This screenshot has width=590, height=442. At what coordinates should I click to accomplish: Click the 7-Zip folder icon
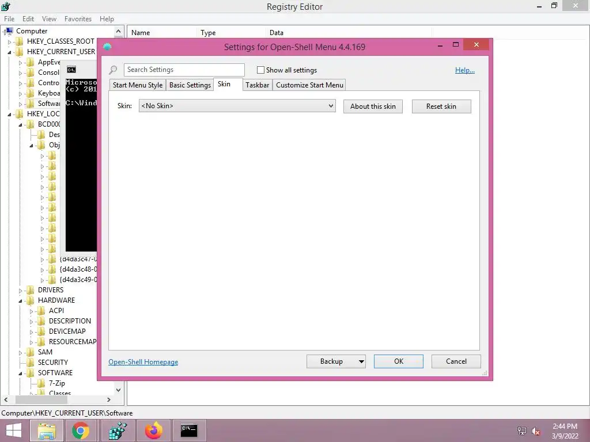point(41,383)
